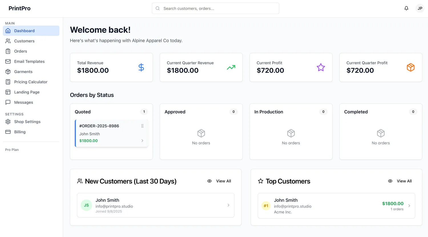This screenshot has height=237, width=428.
Task: Grab the drag handle on order #ORDER-2025-8986
Action: tap(142, 126)
